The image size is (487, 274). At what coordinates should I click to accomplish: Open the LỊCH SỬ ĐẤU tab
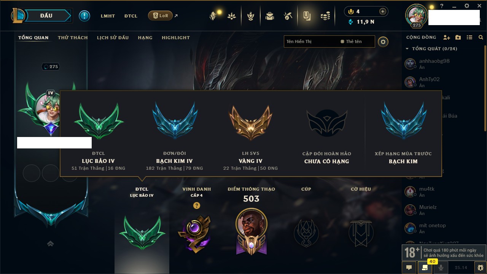113,38
